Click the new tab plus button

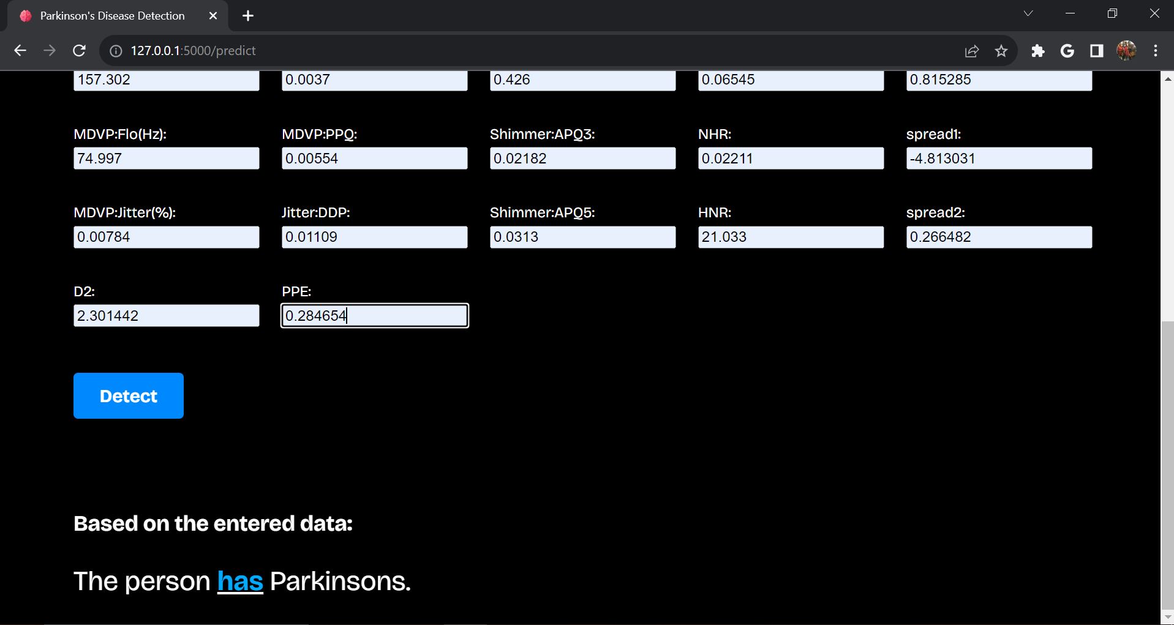(247, 15)
